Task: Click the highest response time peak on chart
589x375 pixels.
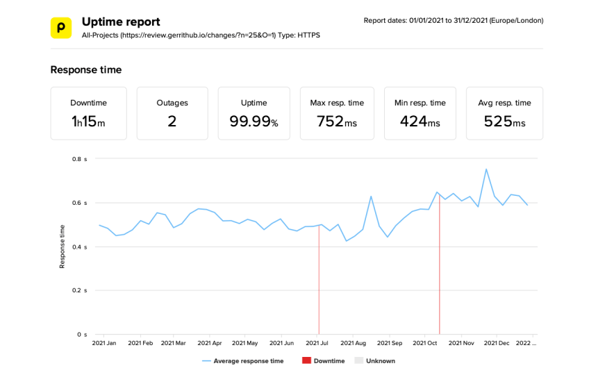Action: click(486, 169)
